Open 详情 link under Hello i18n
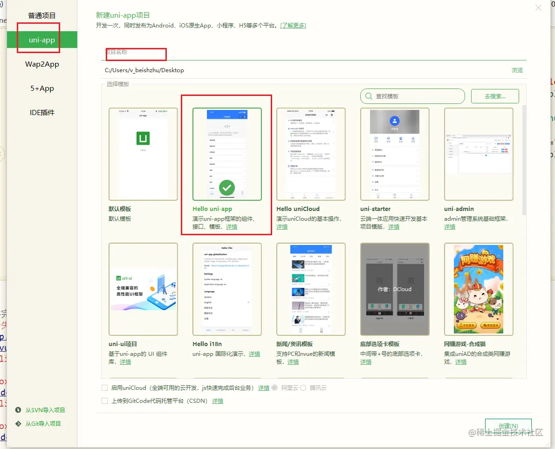555x449 pixels. click(254, 354)
